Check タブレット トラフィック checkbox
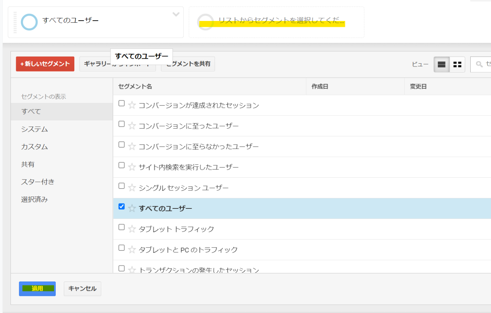Viewport: 491px width, 313px height. (122, 227)
